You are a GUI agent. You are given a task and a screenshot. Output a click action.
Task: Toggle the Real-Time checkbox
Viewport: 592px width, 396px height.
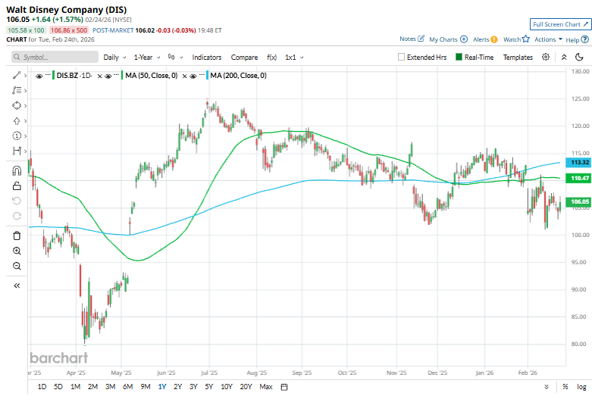pyautogui.click(x=458, y=57)
